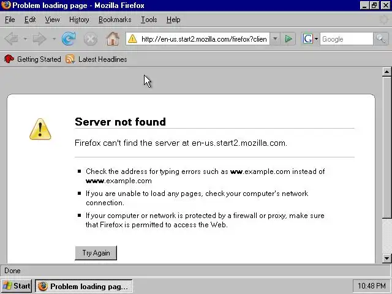The width and height of the screenshot is (392, 294).
Task: Click the Latest Headlines feed icon
Action: point(70,59)
